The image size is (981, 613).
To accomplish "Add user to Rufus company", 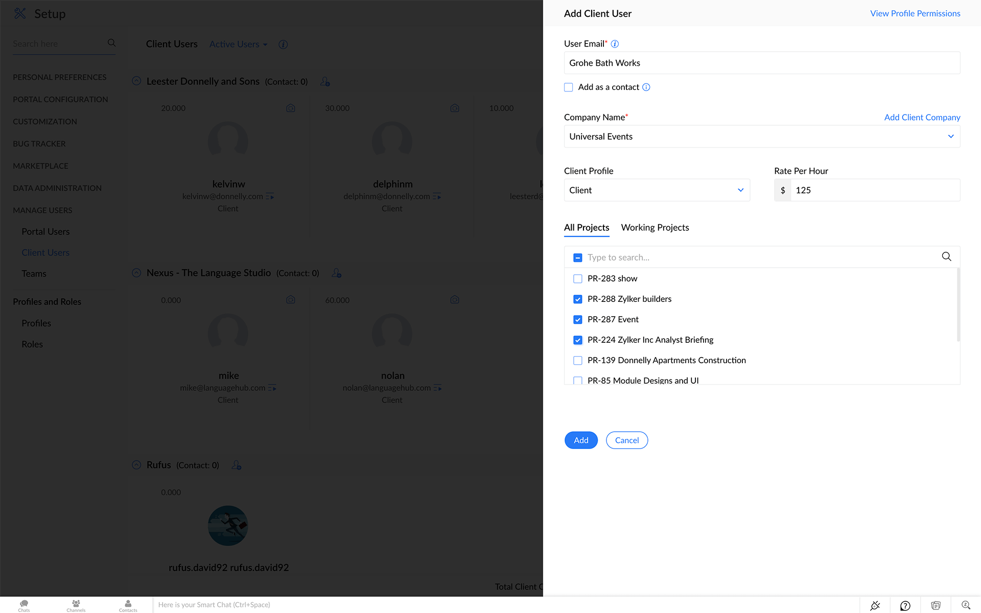I will (x=236, y=465).
